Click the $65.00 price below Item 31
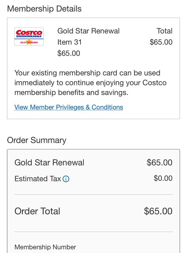 (x=69, y=53)
